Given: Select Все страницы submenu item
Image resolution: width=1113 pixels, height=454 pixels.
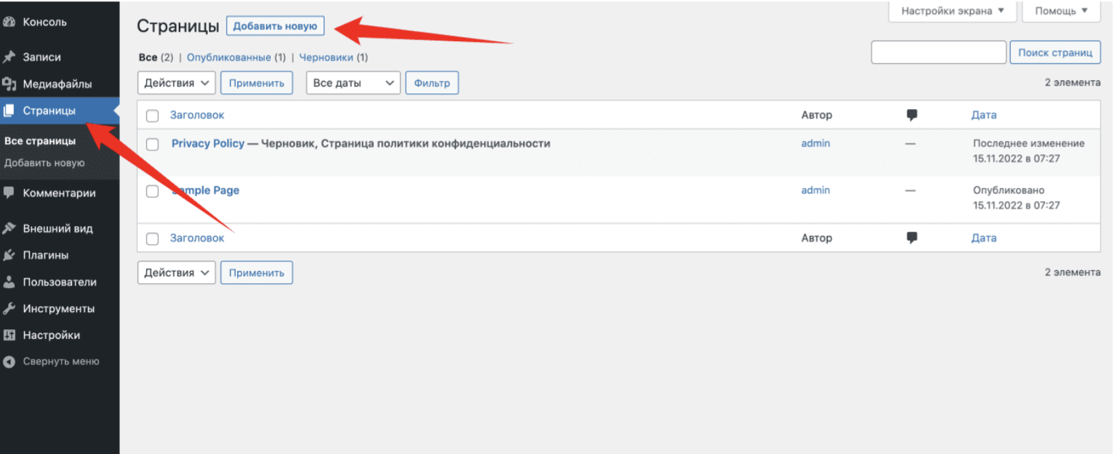Looking at the screenshot, I should [40, 141].
